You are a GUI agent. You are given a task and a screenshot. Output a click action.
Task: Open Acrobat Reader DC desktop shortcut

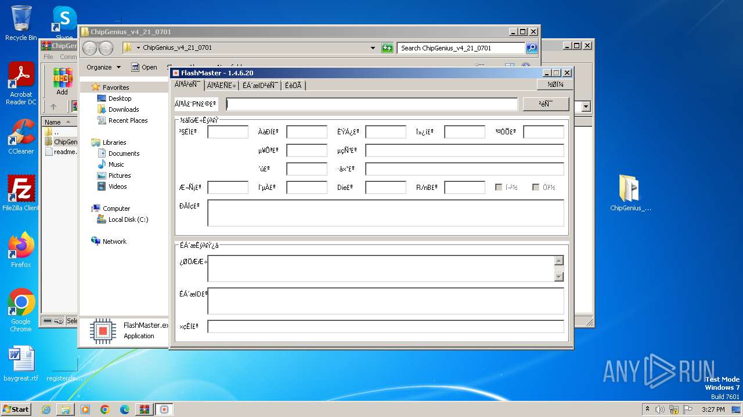click(21, 83)
